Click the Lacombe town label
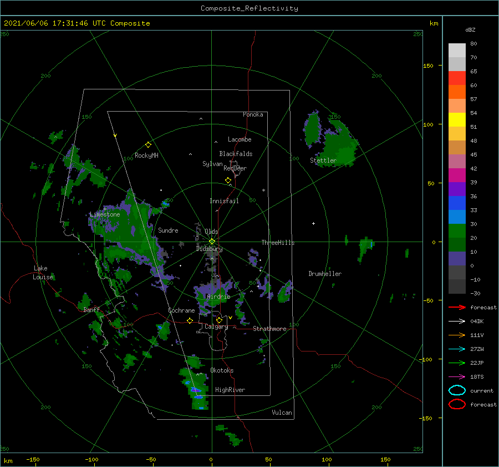Viewport: 499px width, 467px height. pyautogui.click(x=240, y=139)
